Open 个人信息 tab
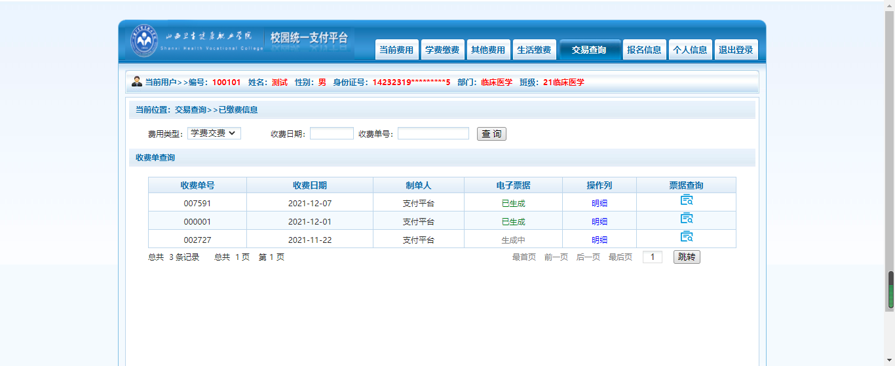 (690, 50)
